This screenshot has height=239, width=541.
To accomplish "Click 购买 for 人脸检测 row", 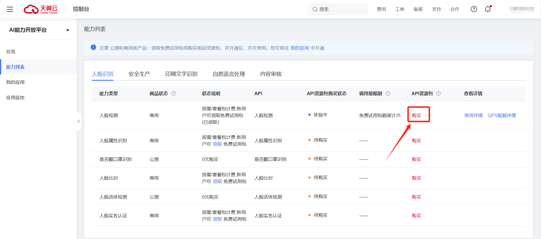I will pyautogui.click(x=416, y=115).
